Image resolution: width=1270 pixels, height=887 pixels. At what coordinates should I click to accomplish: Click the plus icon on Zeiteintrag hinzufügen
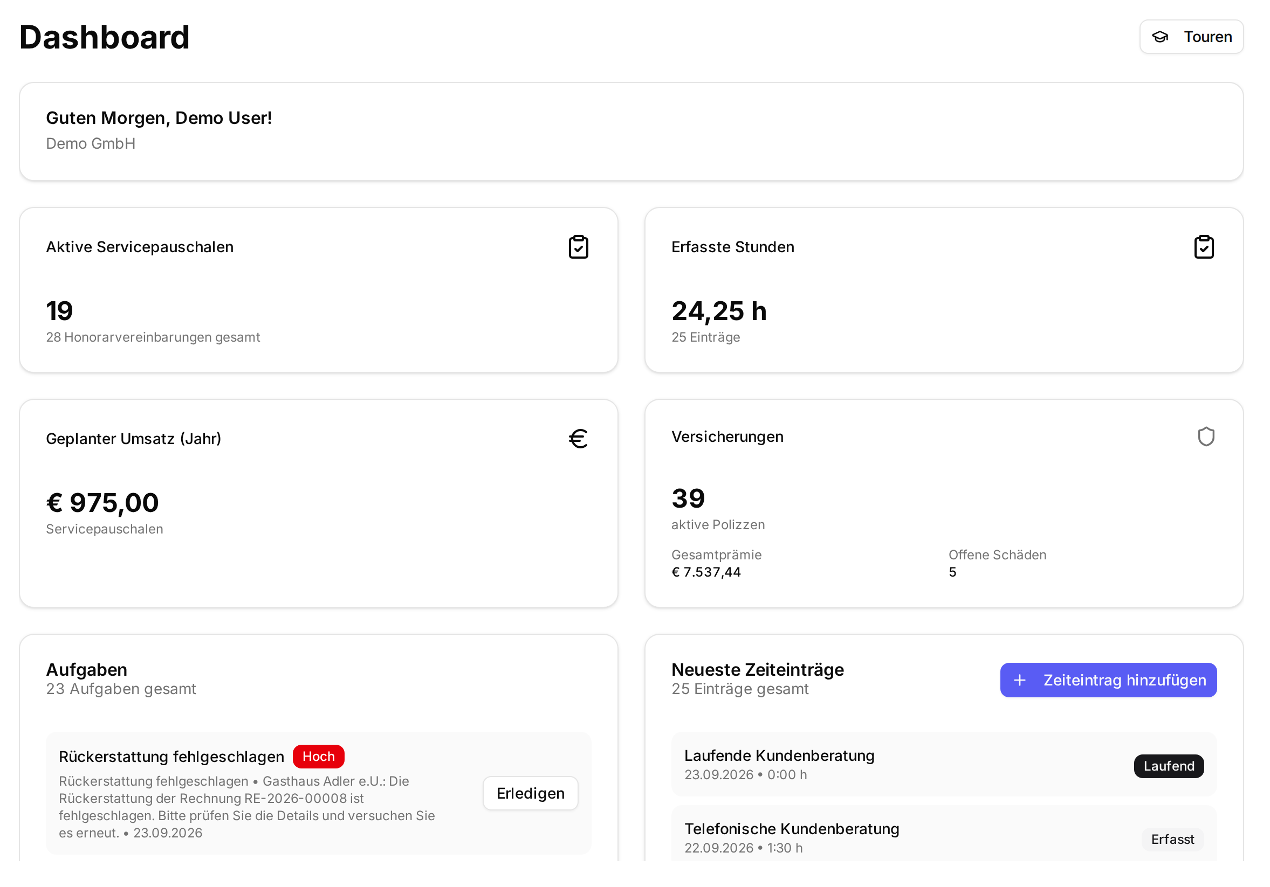[x=1019, y=680]
